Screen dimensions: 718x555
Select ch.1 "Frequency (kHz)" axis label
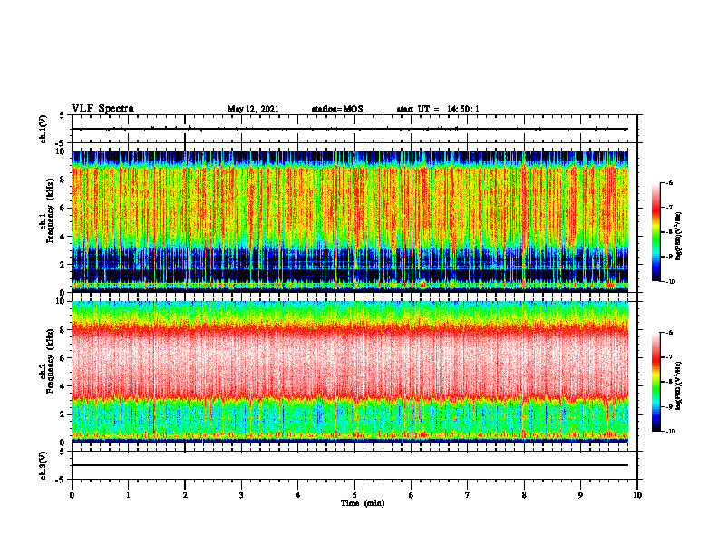[50, 211]
